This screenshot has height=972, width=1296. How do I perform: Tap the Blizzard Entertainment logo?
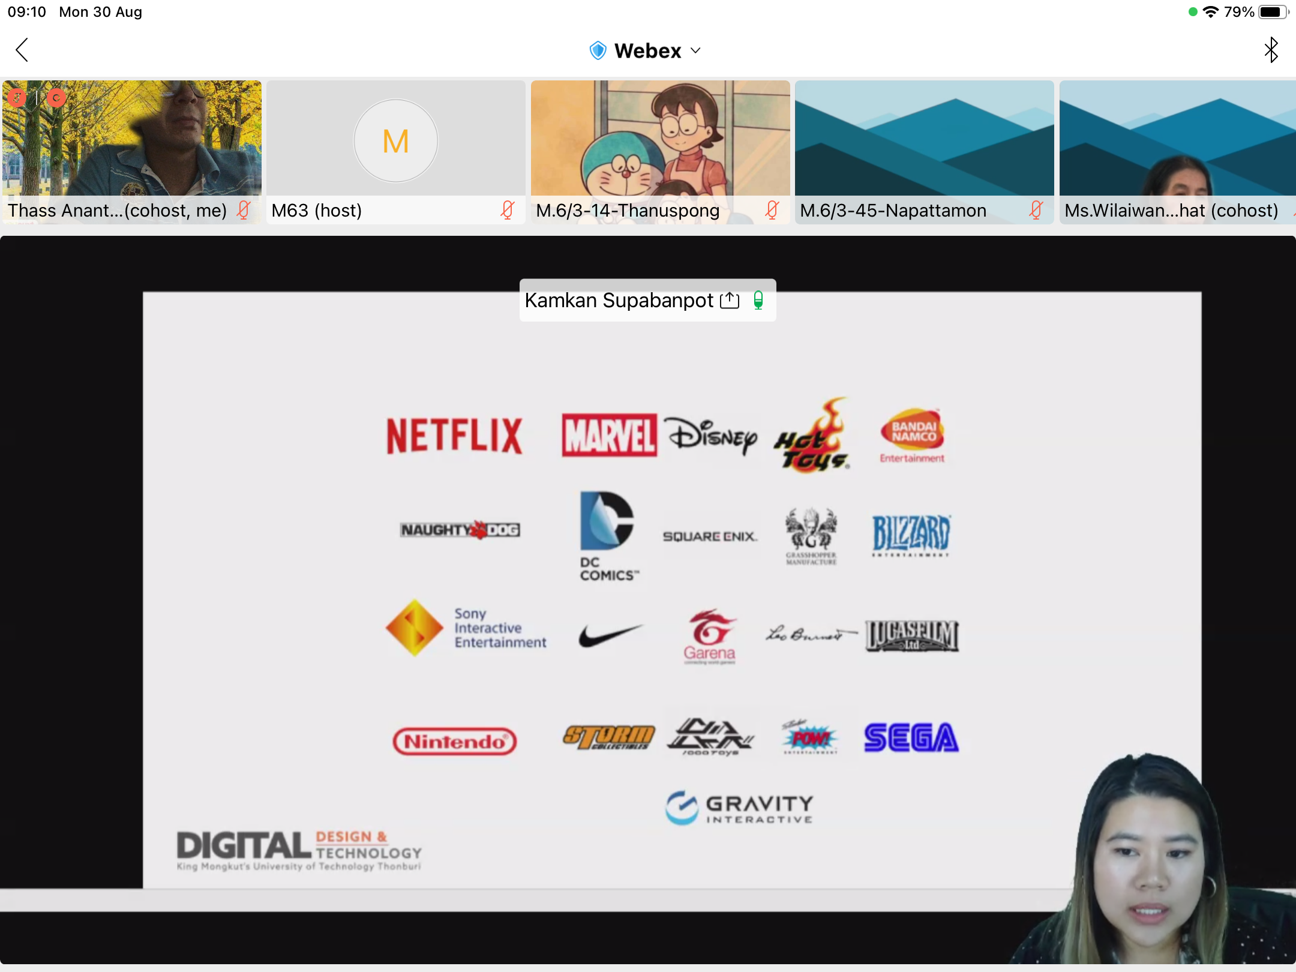coord(911,535)
